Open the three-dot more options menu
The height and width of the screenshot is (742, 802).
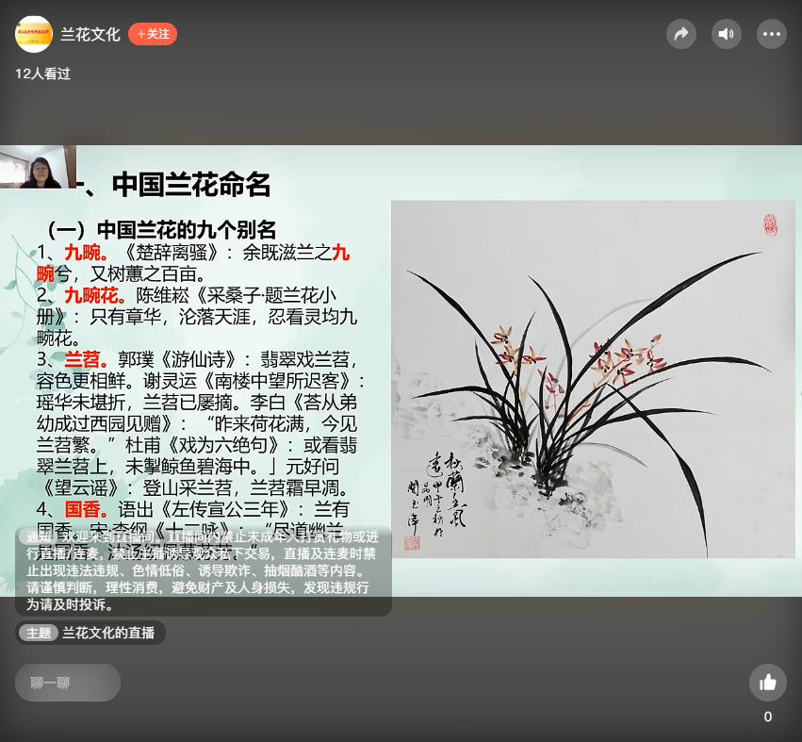[x=771, y=34]
